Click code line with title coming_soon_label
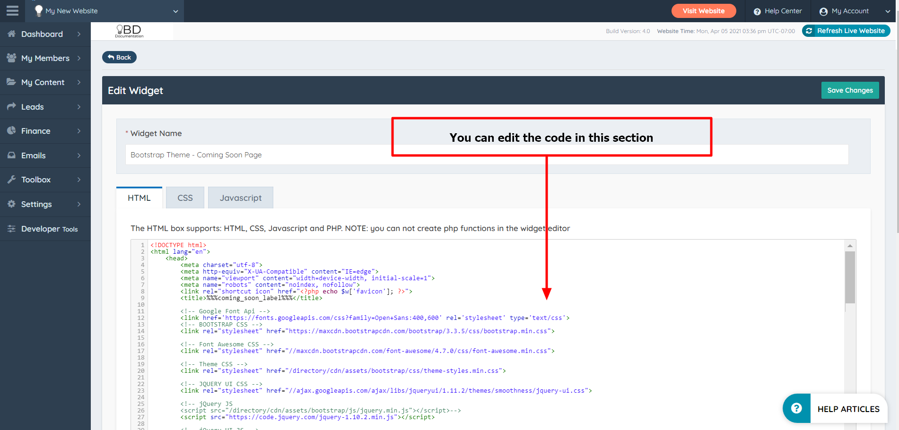 [x=251, y=298]
